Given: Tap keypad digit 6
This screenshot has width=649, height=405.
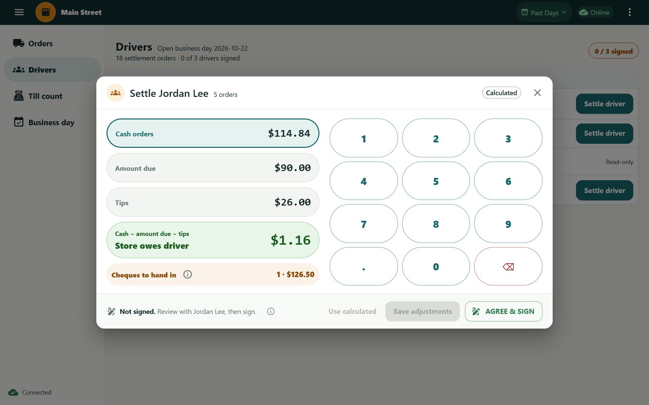Looking at the screenshot, I should tap(508, 181).
